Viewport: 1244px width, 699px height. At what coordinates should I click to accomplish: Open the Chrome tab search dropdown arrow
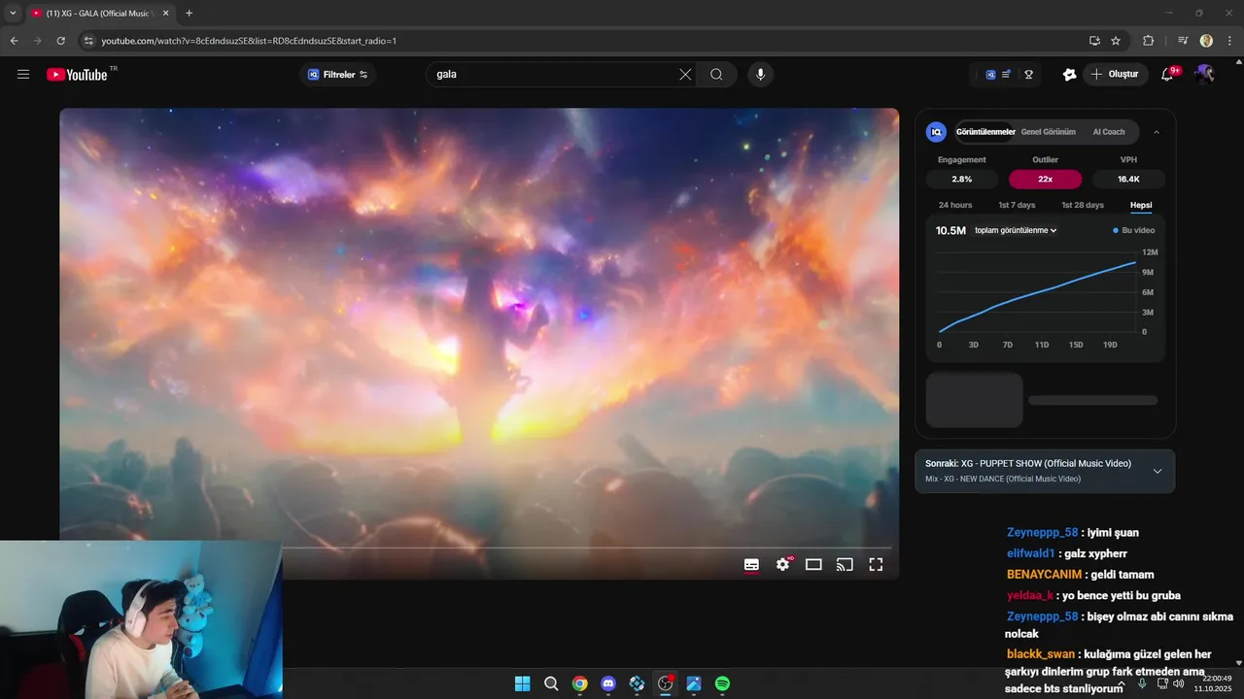click(13, 13)
